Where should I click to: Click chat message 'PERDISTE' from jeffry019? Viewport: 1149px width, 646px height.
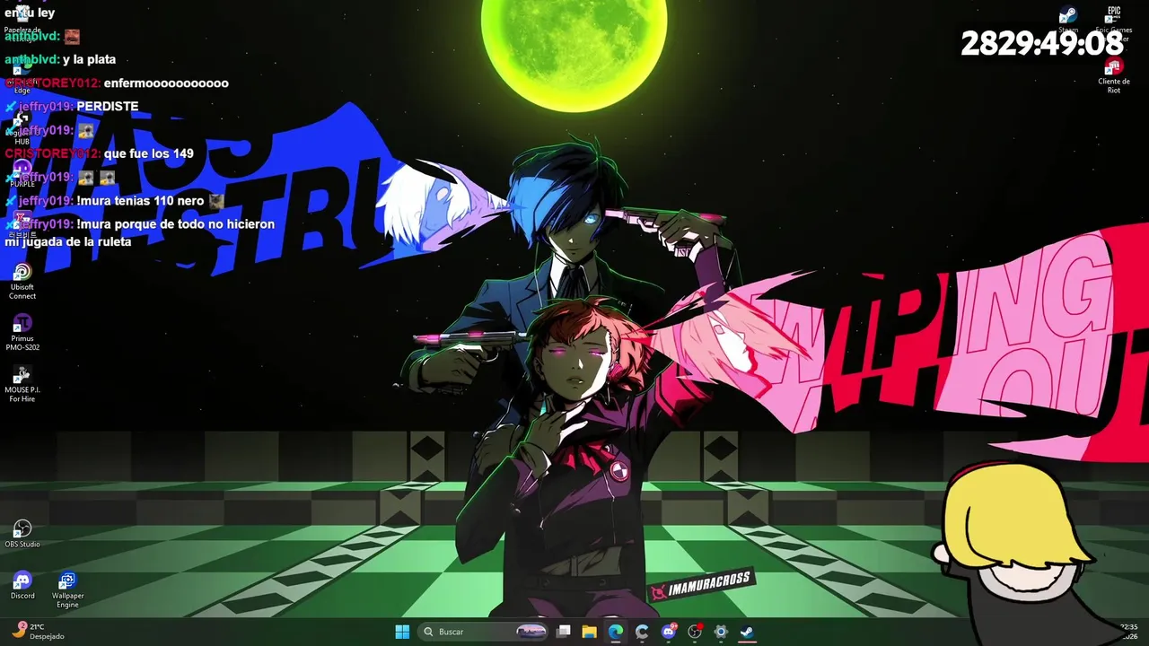click(108, 106)
